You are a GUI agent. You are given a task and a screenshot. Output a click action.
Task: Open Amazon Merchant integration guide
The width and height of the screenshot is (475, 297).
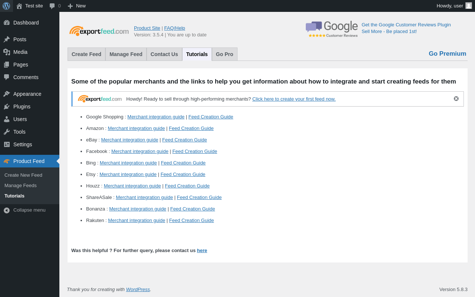[136, 128]
